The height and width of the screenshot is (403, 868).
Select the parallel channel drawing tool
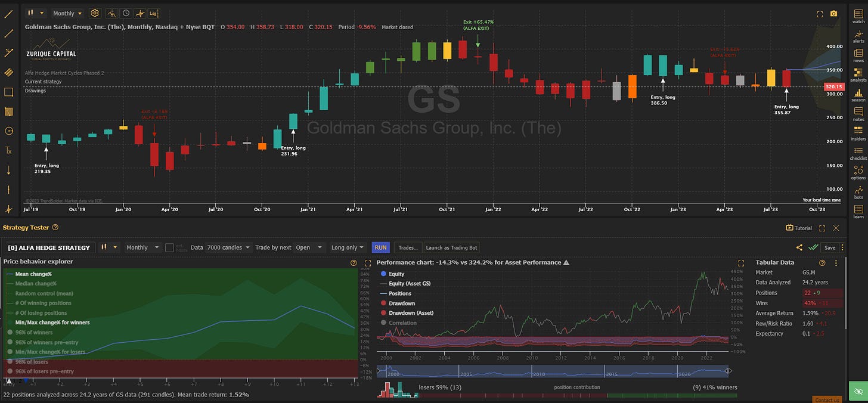tap(8, 73)
